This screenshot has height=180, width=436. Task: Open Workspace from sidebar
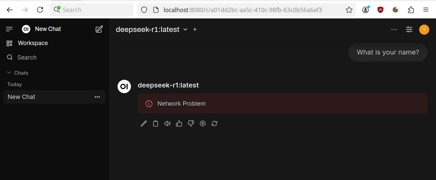click(27, 43)
